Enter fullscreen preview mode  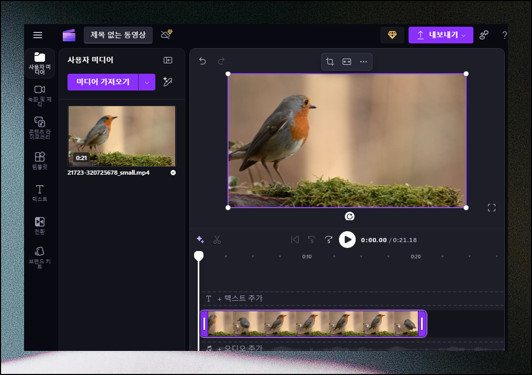[492, 207]
